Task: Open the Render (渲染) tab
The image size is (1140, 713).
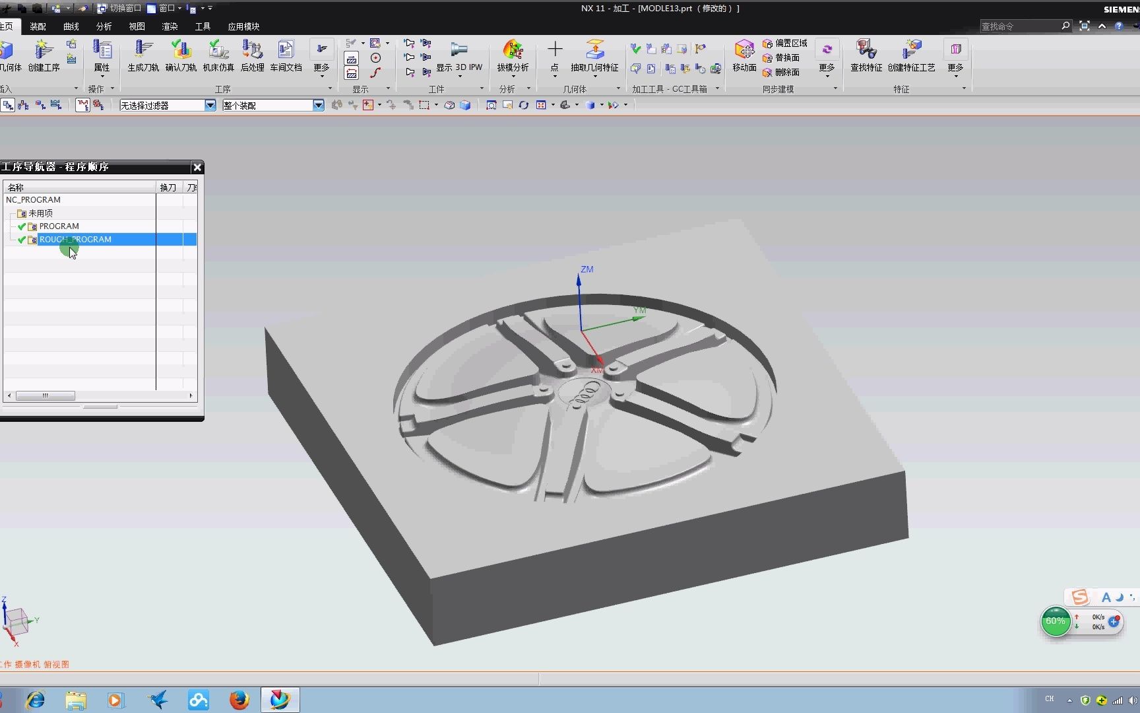Action: tap(170, 26)
